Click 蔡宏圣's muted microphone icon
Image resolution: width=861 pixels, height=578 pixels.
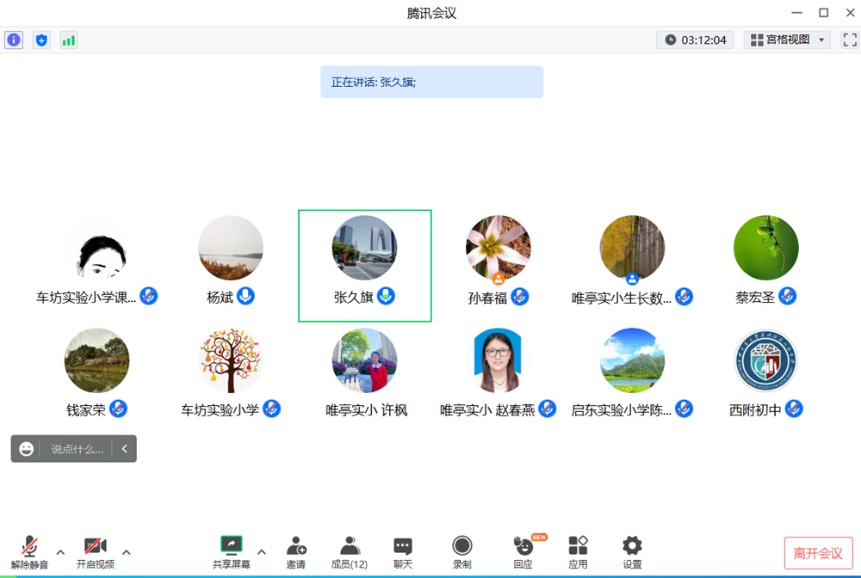tap(788, 296)
